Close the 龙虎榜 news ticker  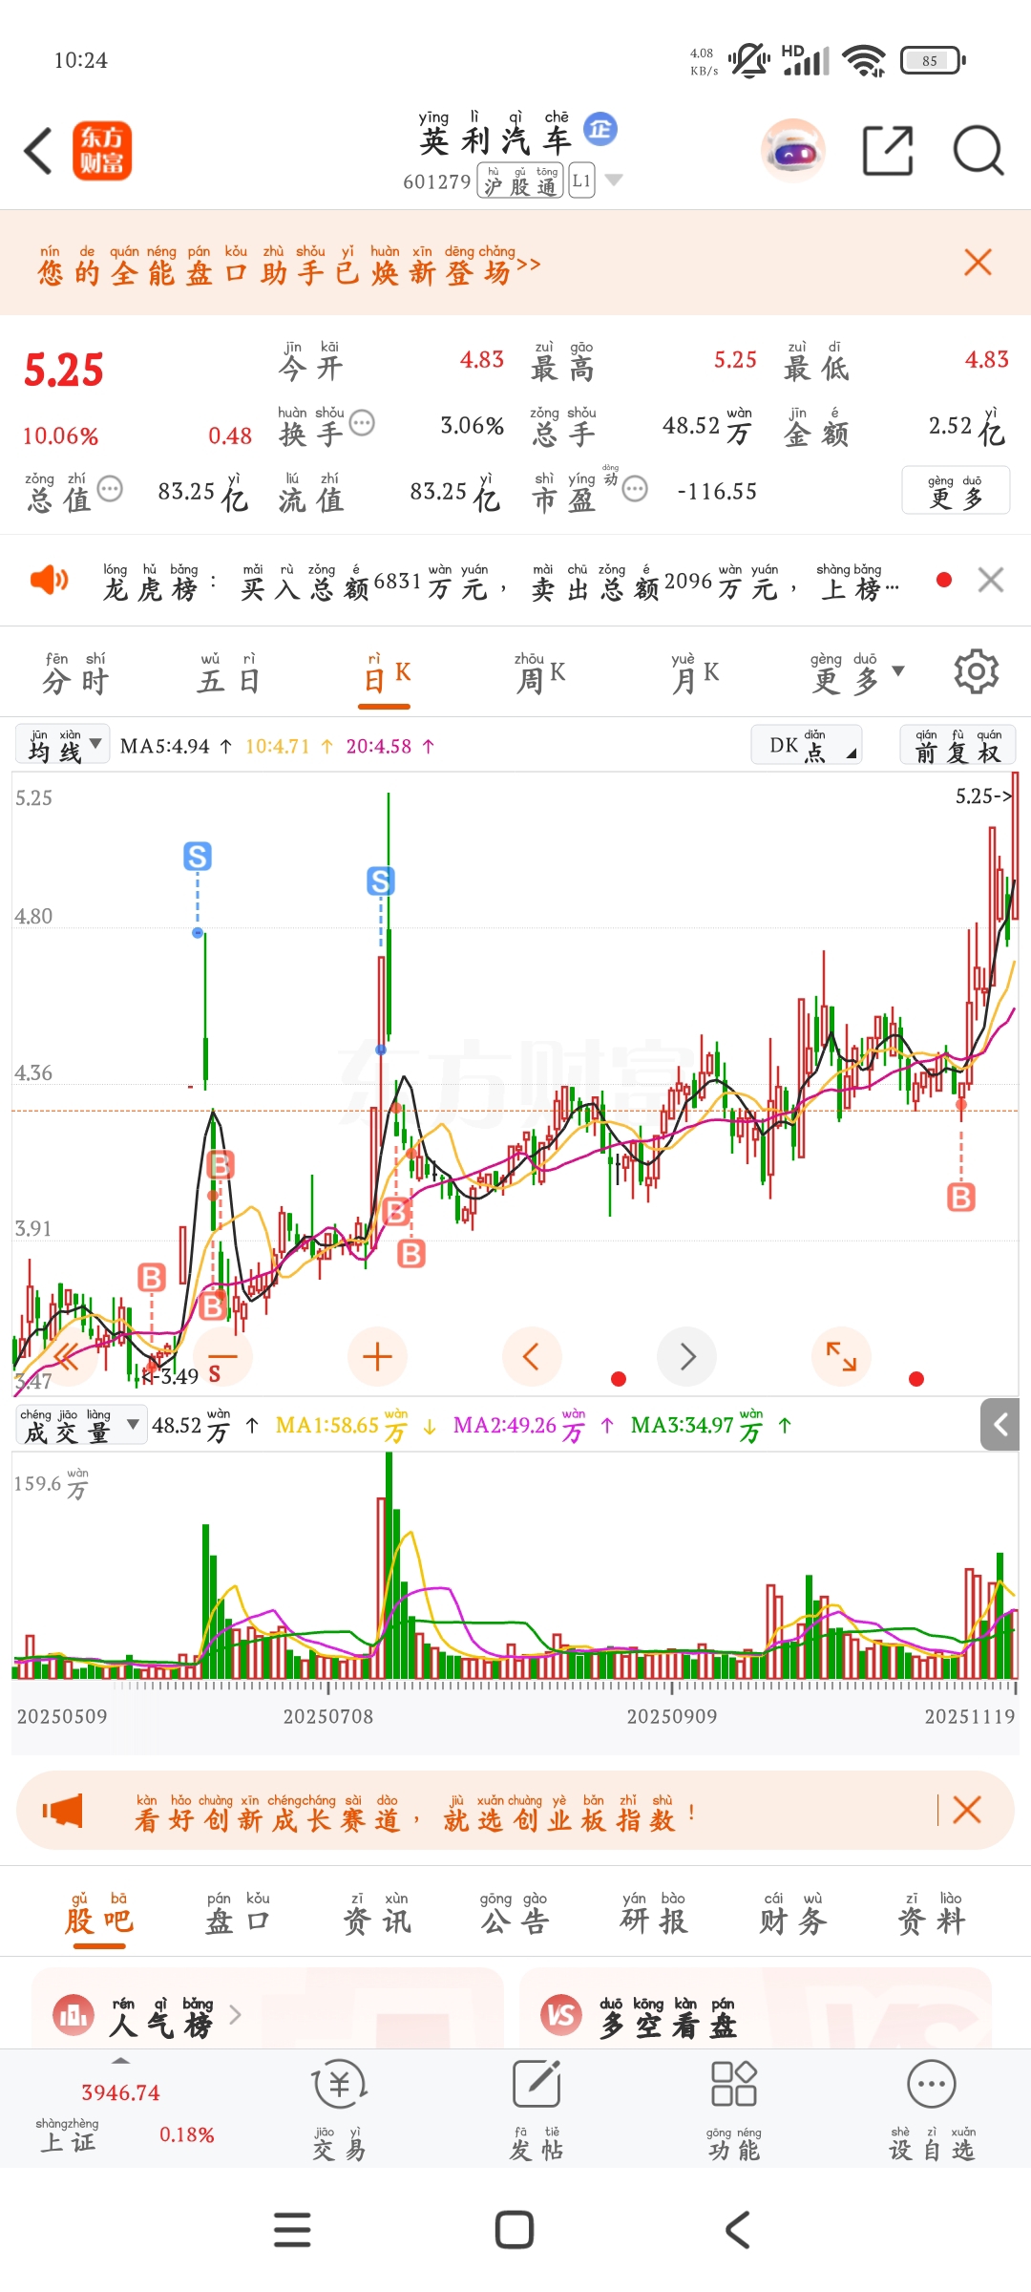click(991, 580)
